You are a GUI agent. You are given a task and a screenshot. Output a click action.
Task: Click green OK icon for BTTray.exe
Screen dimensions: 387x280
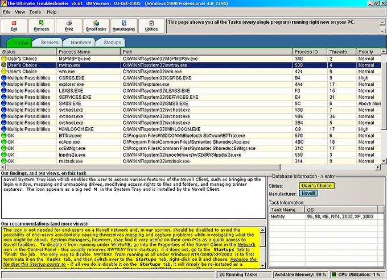pyautogui.click(x=4, y=135)
